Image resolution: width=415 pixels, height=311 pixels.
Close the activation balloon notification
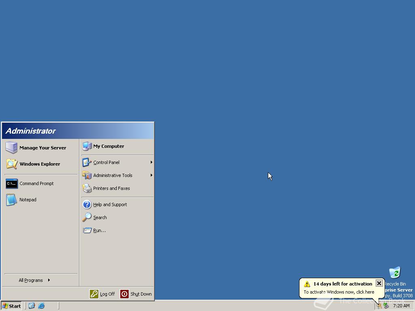(379, 283)
